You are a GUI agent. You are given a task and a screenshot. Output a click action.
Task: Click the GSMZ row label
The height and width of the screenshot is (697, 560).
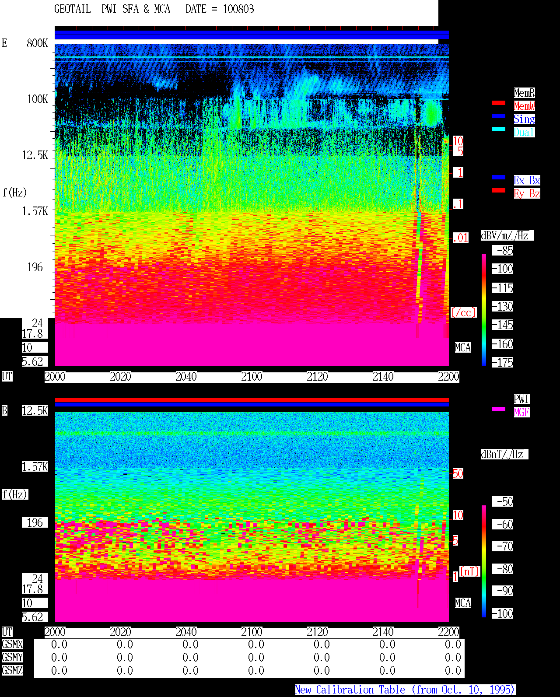[12, 670]
